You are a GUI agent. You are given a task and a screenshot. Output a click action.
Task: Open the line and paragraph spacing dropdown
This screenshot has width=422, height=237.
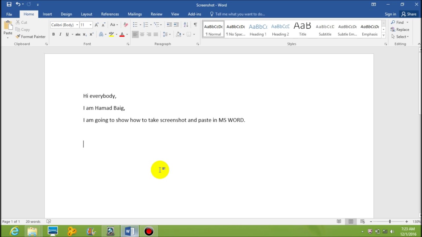click(x=167, y=34)
